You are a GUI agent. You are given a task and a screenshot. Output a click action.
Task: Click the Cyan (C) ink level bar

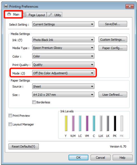pyautogui.click(x=94, y=123)
